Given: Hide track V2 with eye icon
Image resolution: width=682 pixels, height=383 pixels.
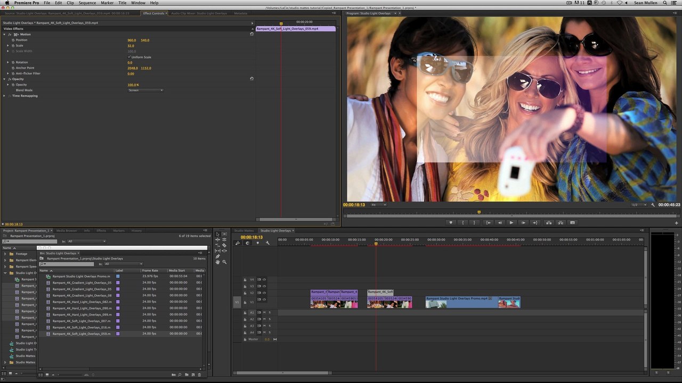Looking at the screenshot, I should [x=264, y=293].
